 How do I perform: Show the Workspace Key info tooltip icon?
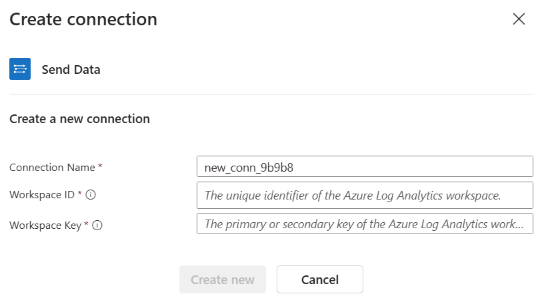point(97,226)
